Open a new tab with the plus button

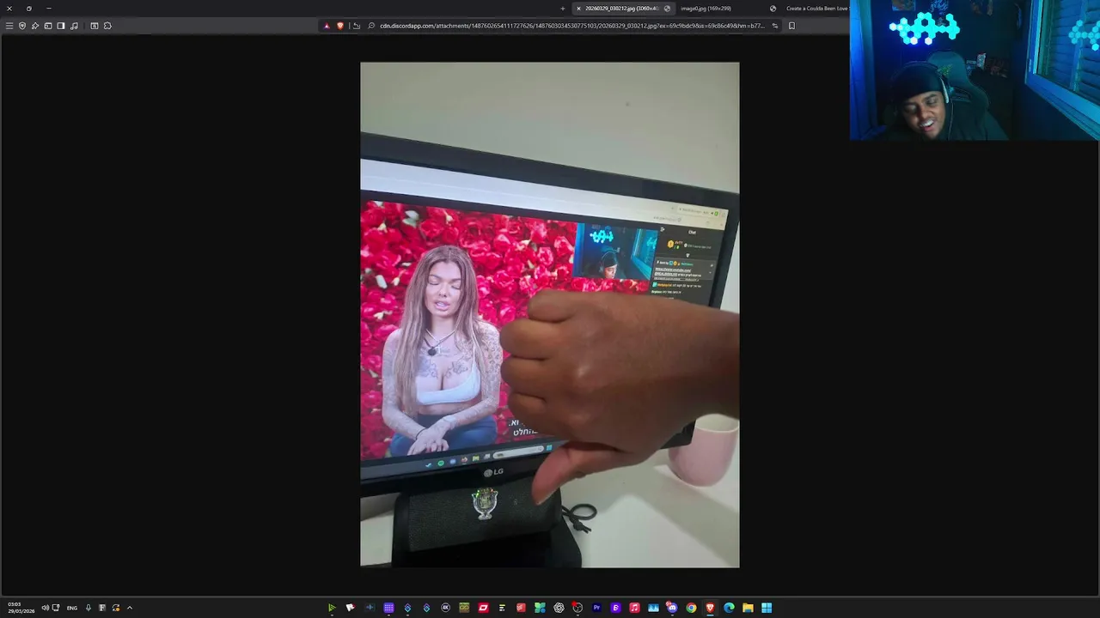(x=563, y=9)
